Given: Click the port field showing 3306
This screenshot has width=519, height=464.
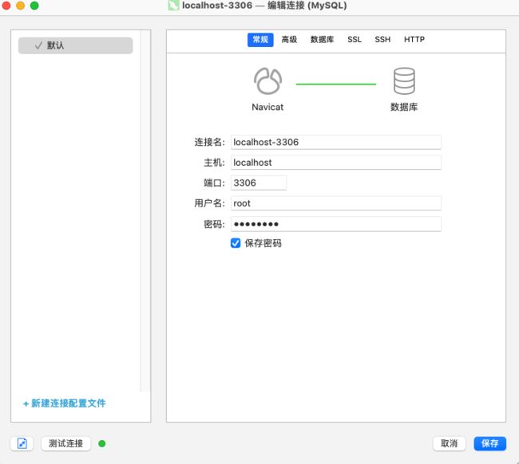Looking at the screenshot, I should (x=259, y=183).
